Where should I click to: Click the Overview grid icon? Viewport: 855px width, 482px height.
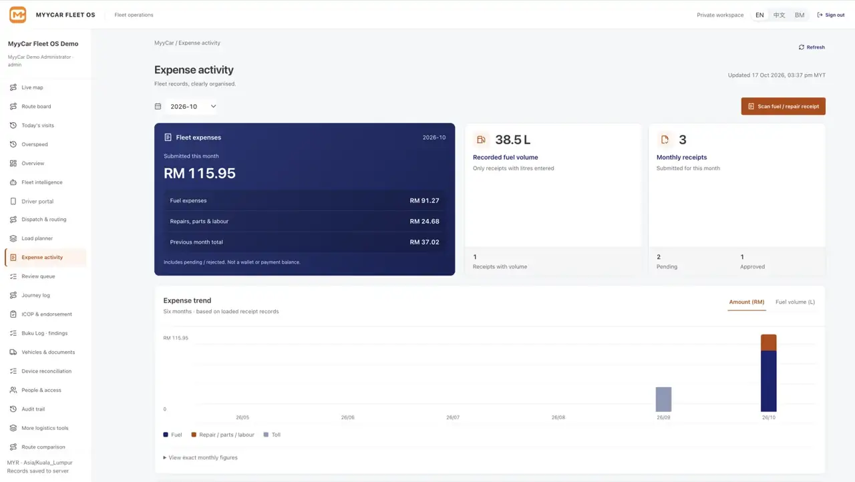pos(13,164)
